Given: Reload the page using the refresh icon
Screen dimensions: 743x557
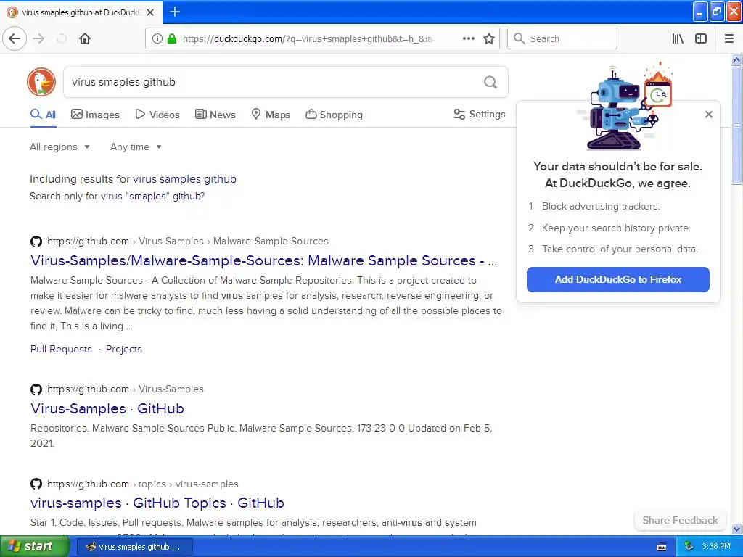Looking at the screenshot, I should 62,38.
